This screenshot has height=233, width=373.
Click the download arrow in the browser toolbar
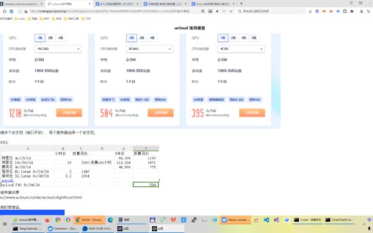361,11
